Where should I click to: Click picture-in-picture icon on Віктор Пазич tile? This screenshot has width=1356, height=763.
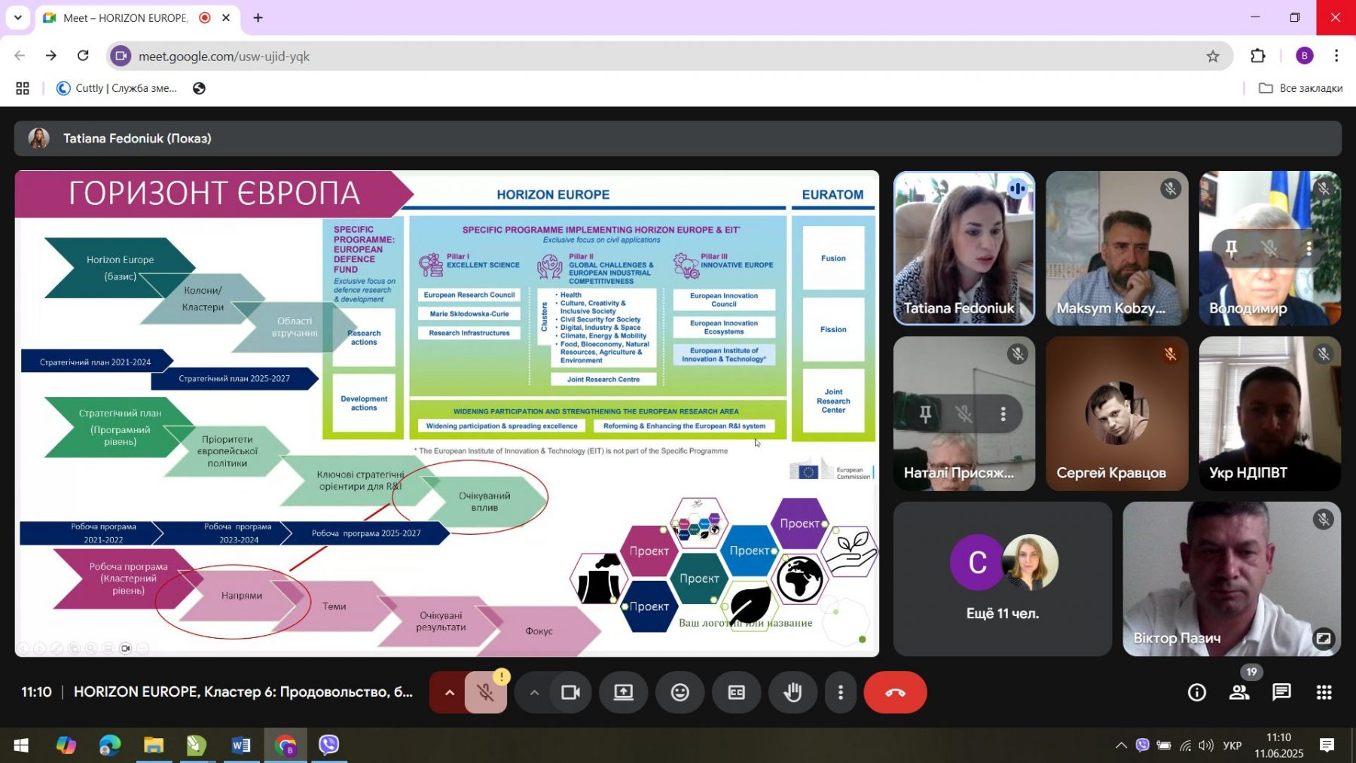[1323, 639]
